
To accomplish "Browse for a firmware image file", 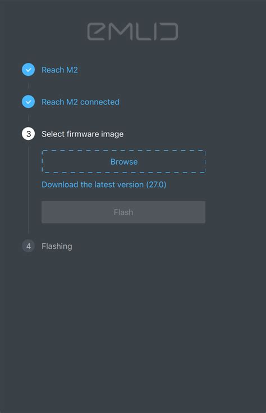I will coord(123,162).
